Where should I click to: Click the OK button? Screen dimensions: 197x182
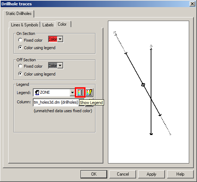click(x=94, y=174)
